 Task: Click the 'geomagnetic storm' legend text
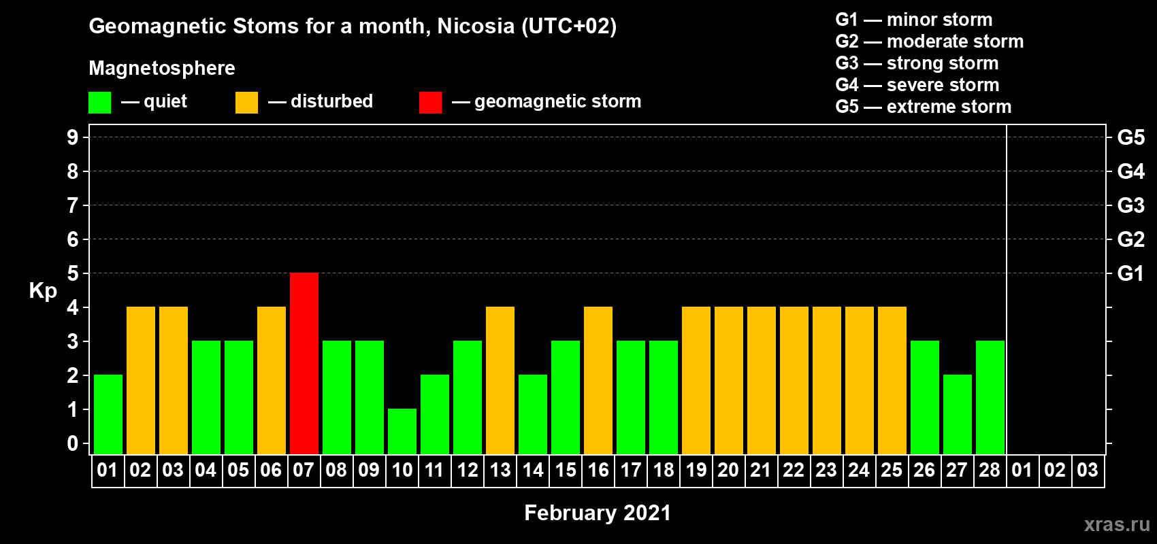pyautogui.click(x=558, y=101)
